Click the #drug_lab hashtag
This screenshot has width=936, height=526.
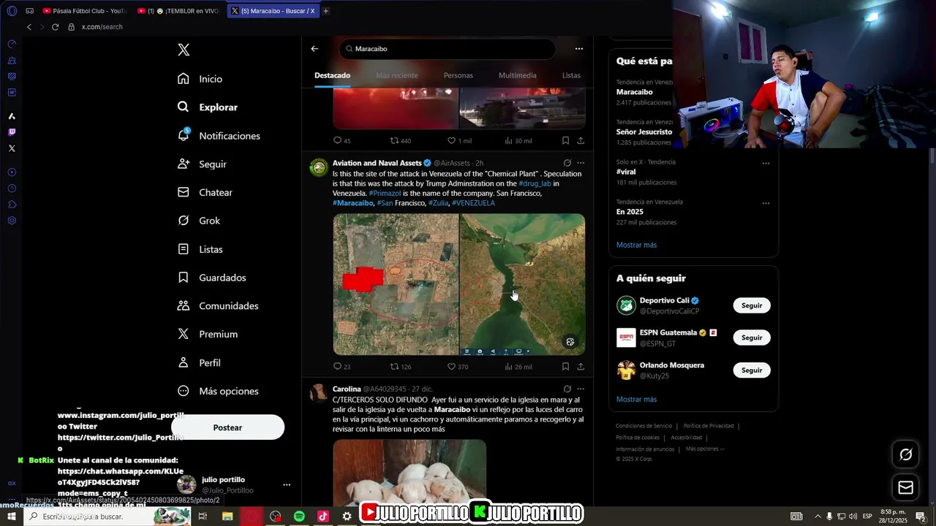pos(535,183)
